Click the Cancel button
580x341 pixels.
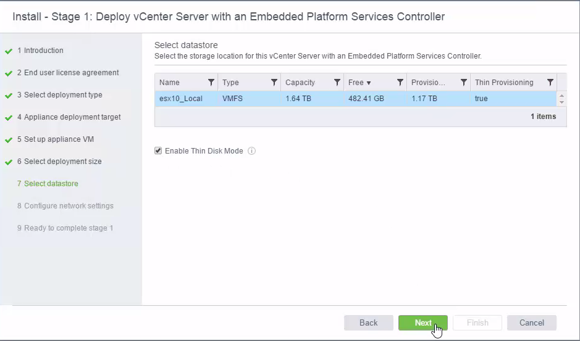[x=532, y=323]
